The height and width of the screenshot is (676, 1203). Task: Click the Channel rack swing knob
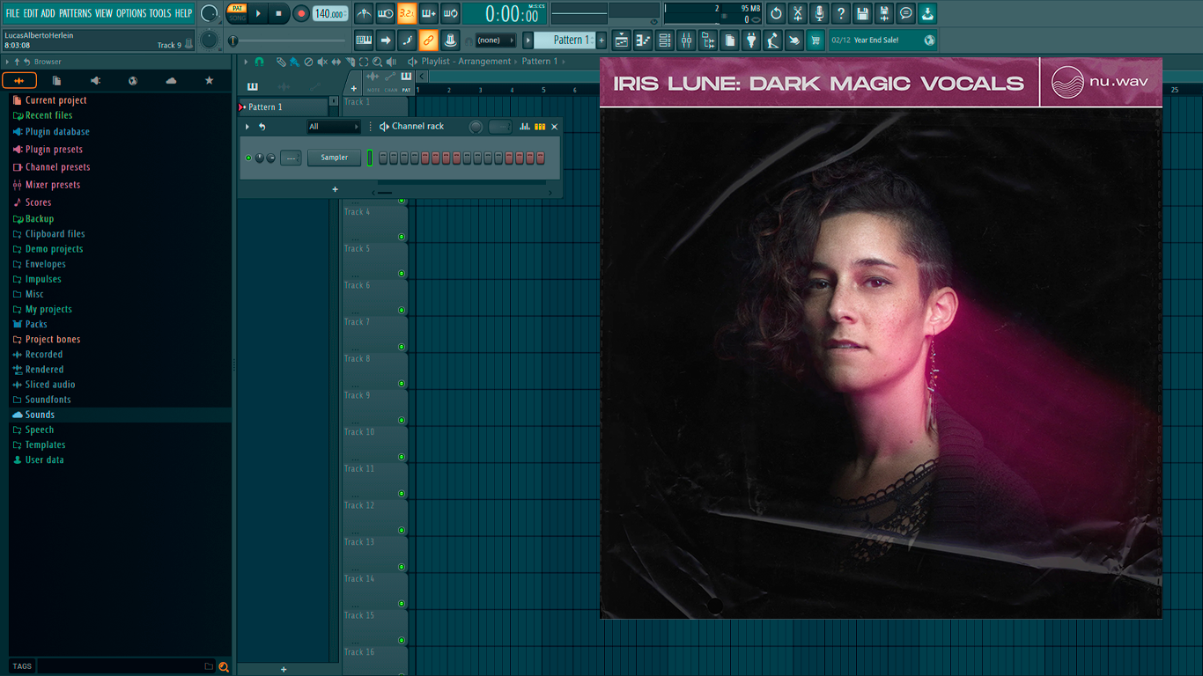pyautogui.click(x=476, y=127)
